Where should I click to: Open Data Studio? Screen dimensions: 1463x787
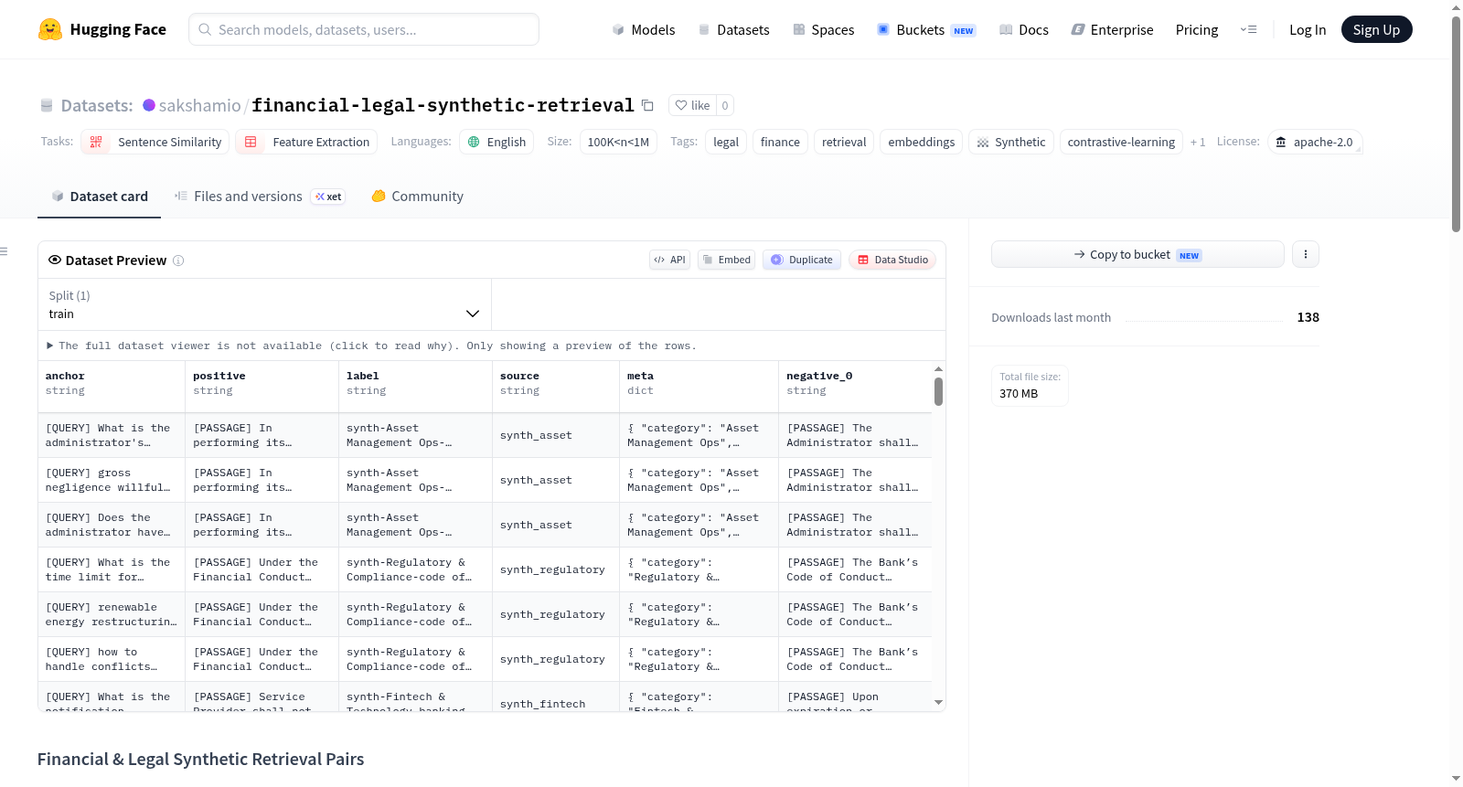coord(892,260)
